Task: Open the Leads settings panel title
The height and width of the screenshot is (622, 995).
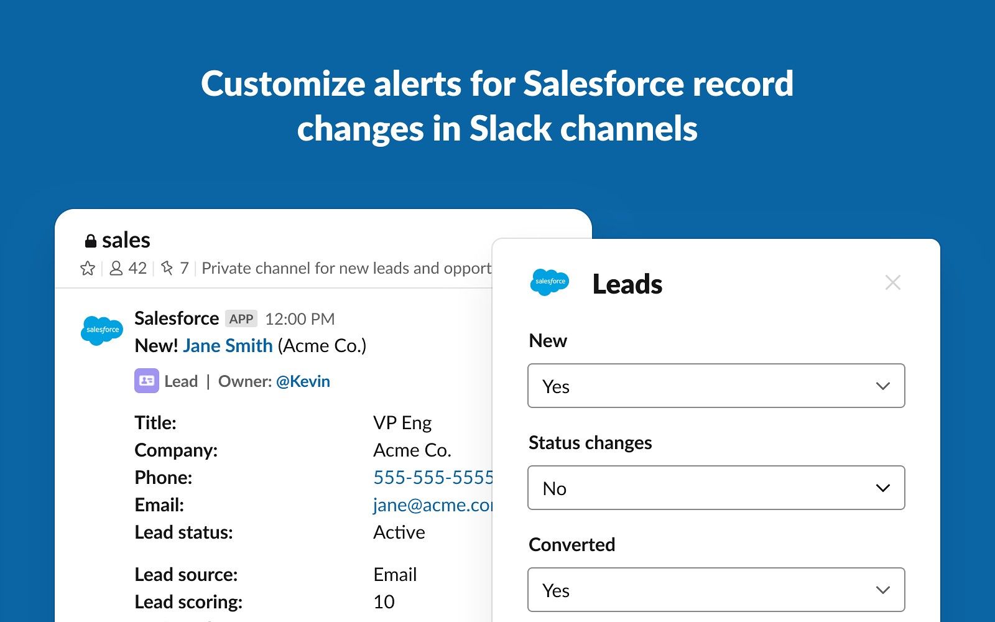Action: pyautogui.click(x=626, y=283)
